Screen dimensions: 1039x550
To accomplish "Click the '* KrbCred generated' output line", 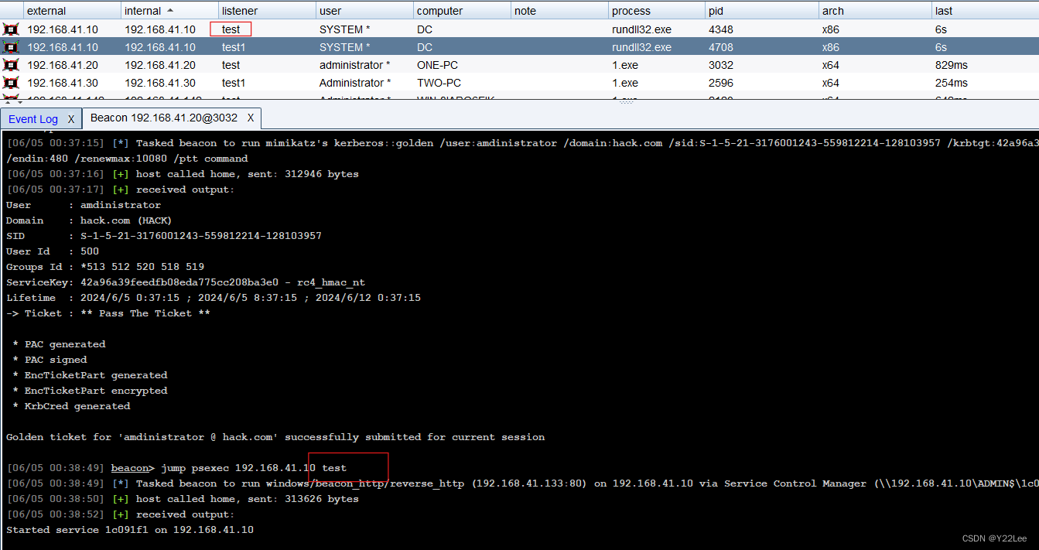I will (71, 406).
